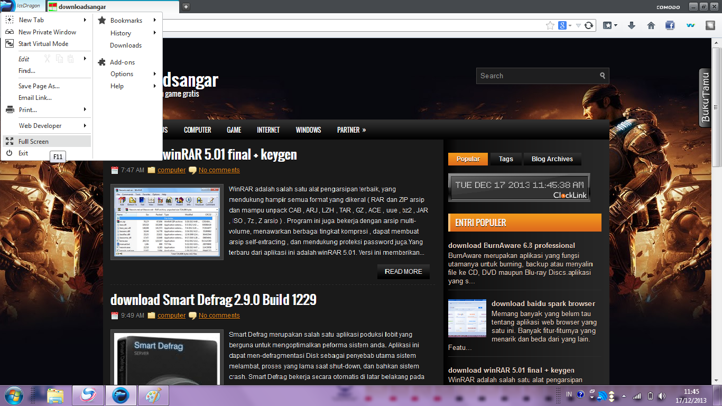The image size is (722, 406).
Task: Click the Bookmarks star icon in menu
Action: pyautogui.click(x=102, y=20)
